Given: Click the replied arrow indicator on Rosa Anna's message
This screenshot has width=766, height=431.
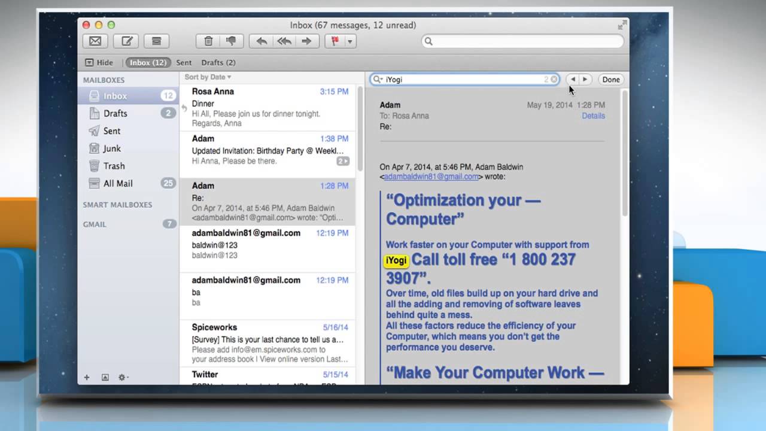Looking at the screenshot, I should click(184, 108).
